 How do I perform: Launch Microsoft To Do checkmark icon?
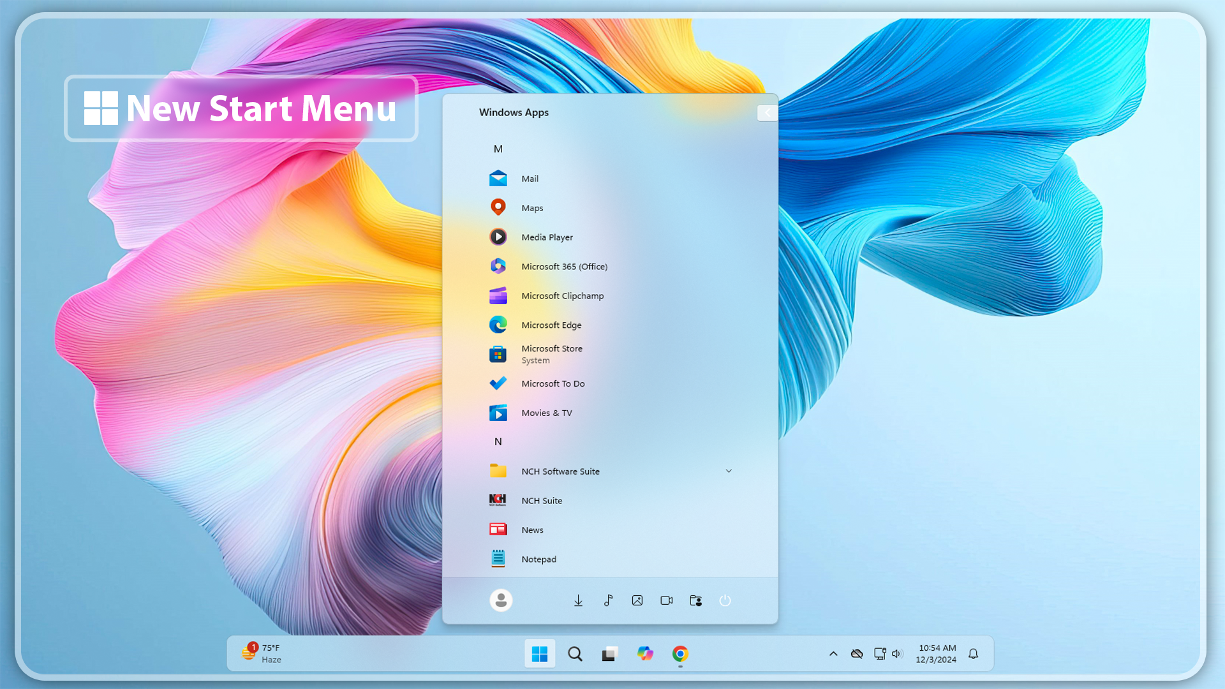click(498, 383)
